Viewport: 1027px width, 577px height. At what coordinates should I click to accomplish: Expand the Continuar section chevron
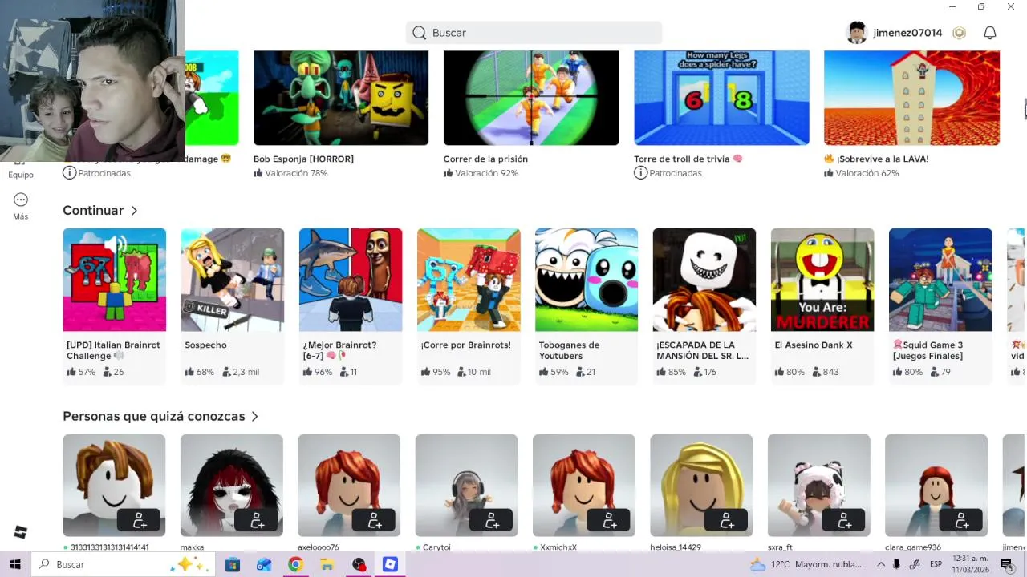134,210
